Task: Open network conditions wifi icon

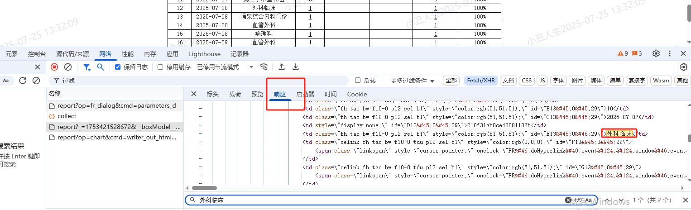Action: (264, 67)
